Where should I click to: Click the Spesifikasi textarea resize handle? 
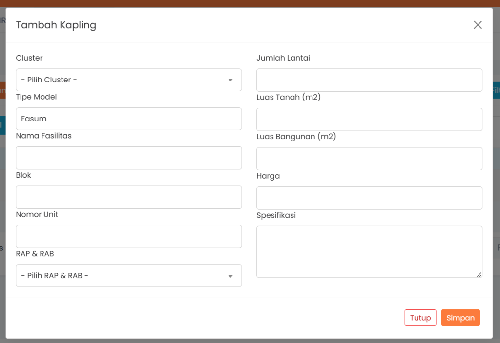point(479,275)
